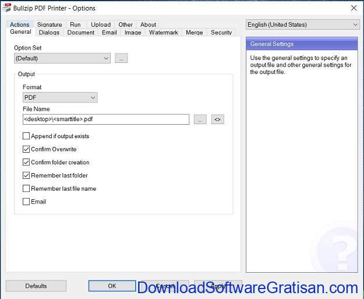364x299 pixels.
Task: Go to the Image tab
Action: tap(133, 32)
